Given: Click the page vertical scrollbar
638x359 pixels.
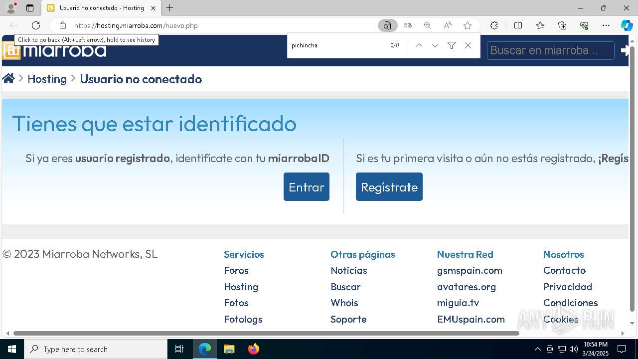Looking at the screenshot, I should tap(633, 179).
